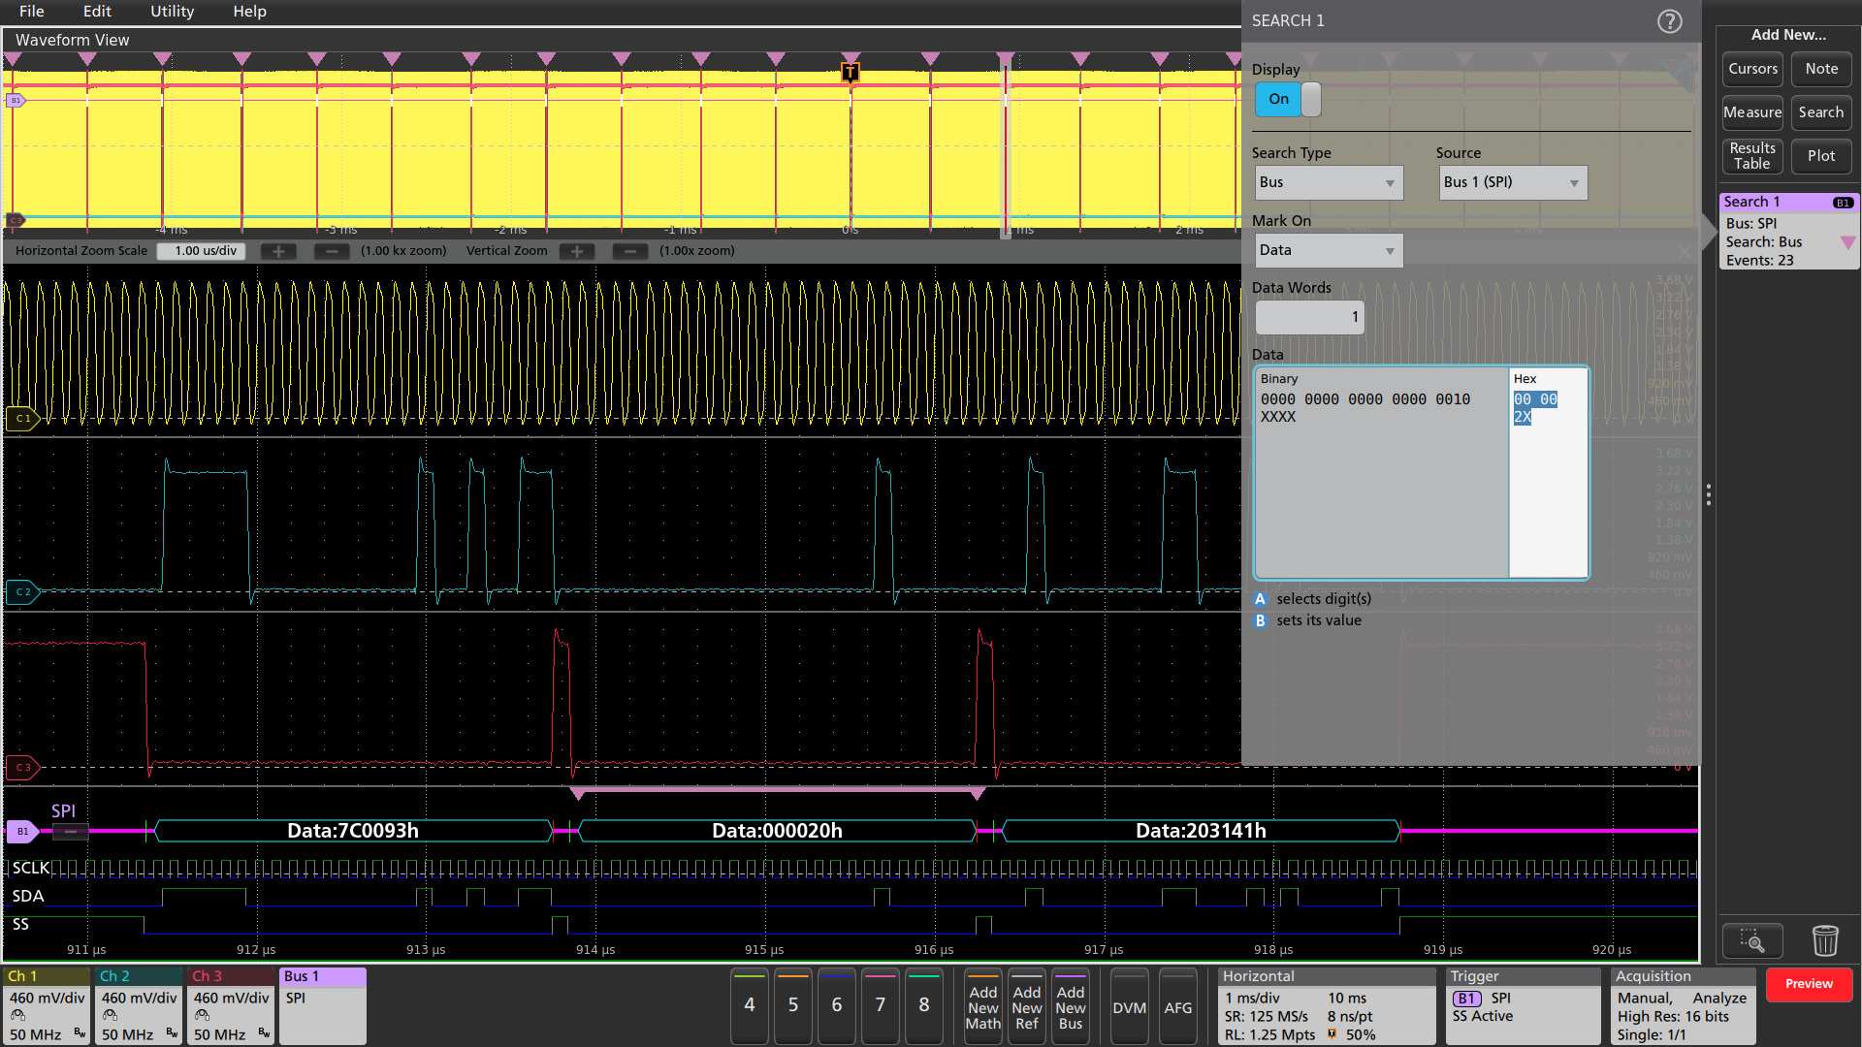This screenshot has width=1862, height=1047.
Task: Click the Data Words input field
Action: click(x=1309, y=317)
